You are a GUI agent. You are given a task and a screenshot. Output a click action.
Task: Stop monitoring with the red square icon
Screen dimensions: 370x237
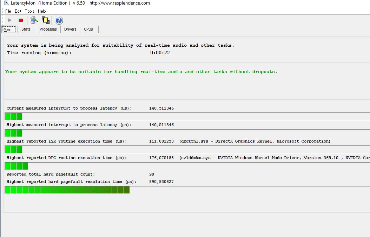tap(21, 20)
